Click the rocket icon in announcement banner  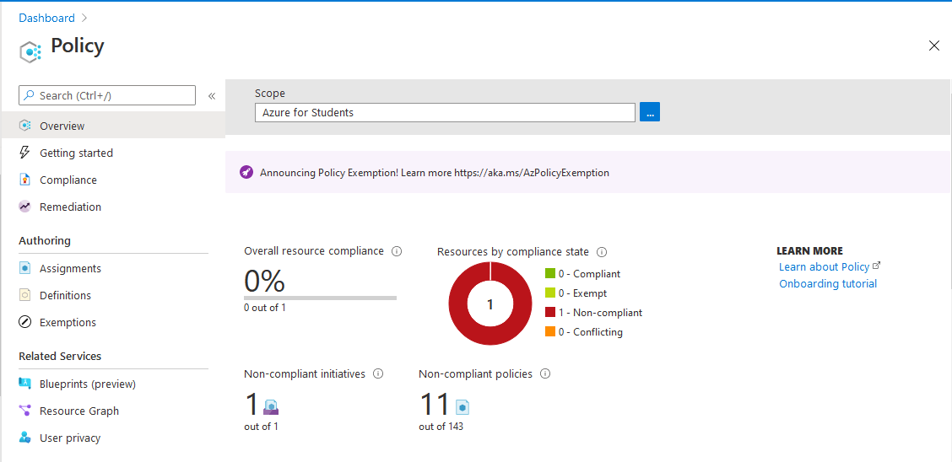tap(246, 172)
